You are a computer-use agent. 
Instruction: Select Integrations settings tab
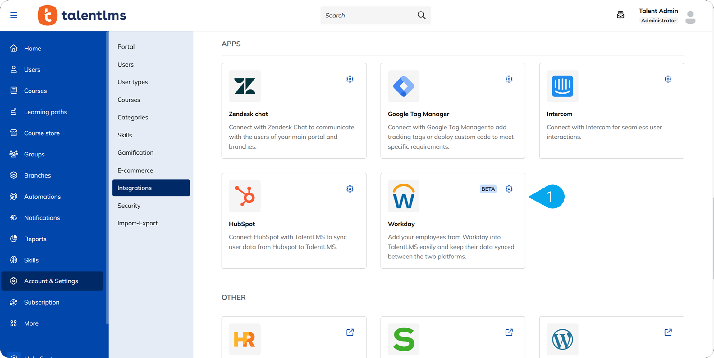click(151, 188)
